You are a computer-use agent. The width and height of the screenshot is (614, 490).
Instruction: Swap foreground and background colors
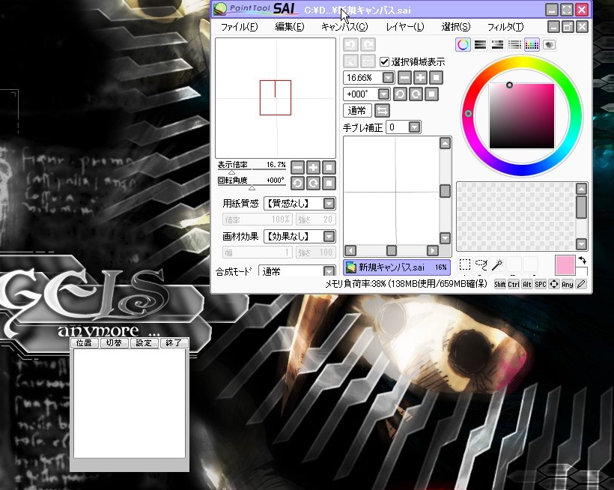point(582,260)
